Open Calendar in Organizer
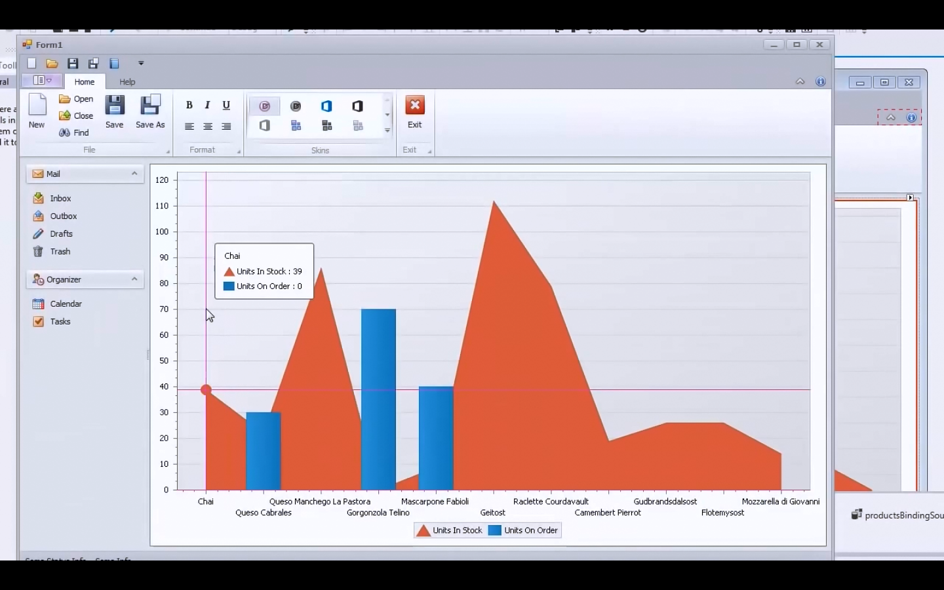The width and height of the screenshot is (944, 590). click(57, 304)
